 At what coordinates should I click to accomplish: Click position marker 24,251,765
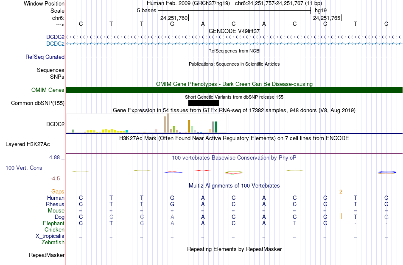coord(327,18)
